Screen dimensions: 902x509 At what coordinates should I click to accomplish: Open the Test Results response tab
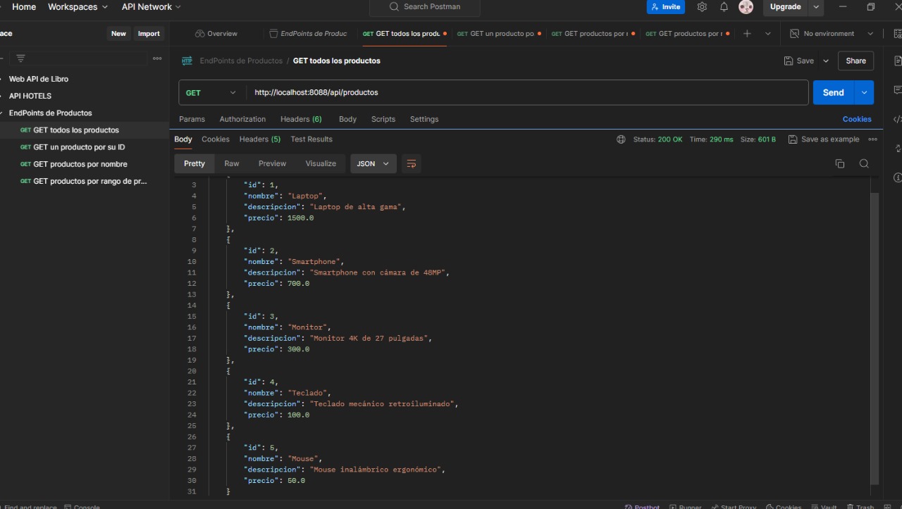311,139
